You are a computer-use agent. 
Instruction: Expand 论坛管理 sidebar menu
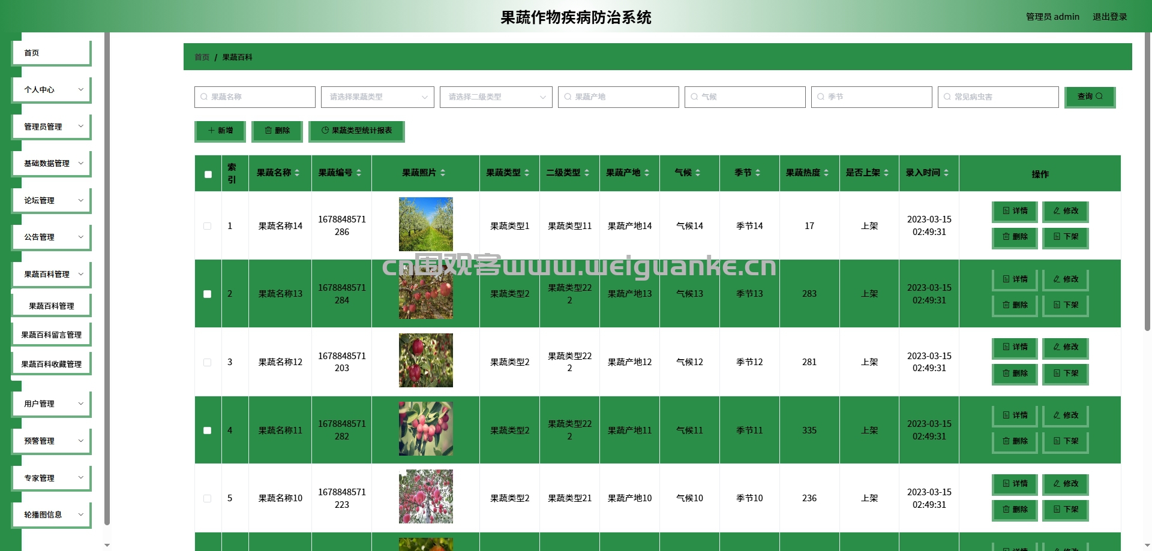pyautogui.click(x=52, y=201)
